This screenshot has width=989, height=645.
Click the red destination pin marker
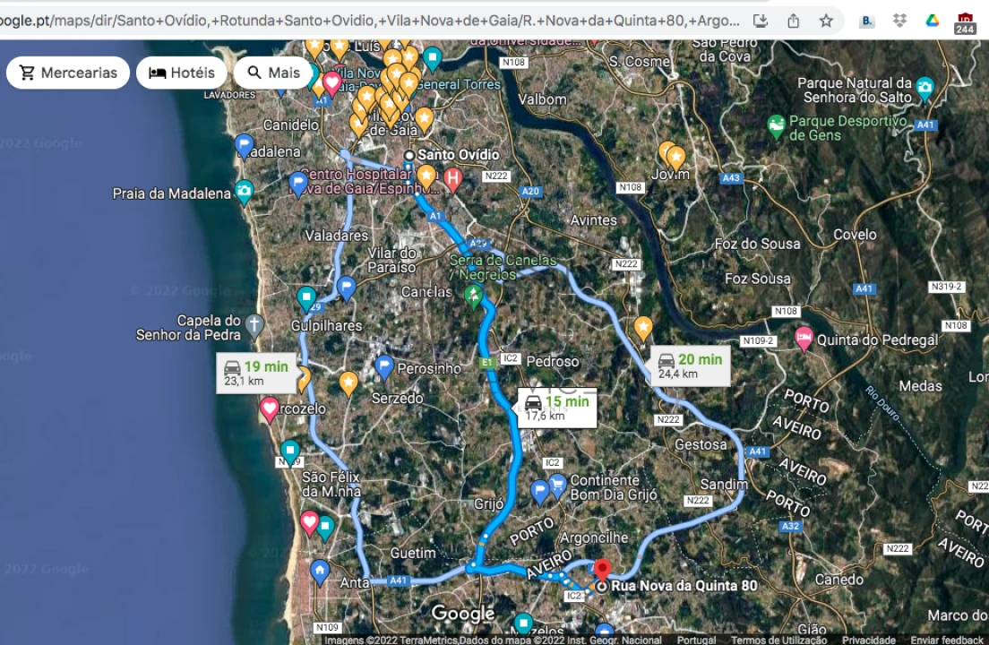[x=602, y=569]
